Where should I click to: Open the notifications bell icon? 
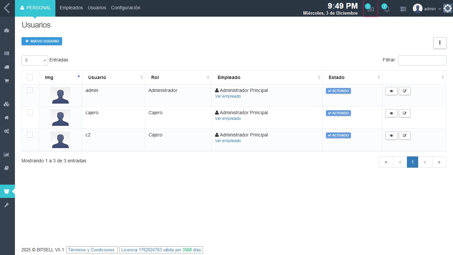(x=386, y=9)
